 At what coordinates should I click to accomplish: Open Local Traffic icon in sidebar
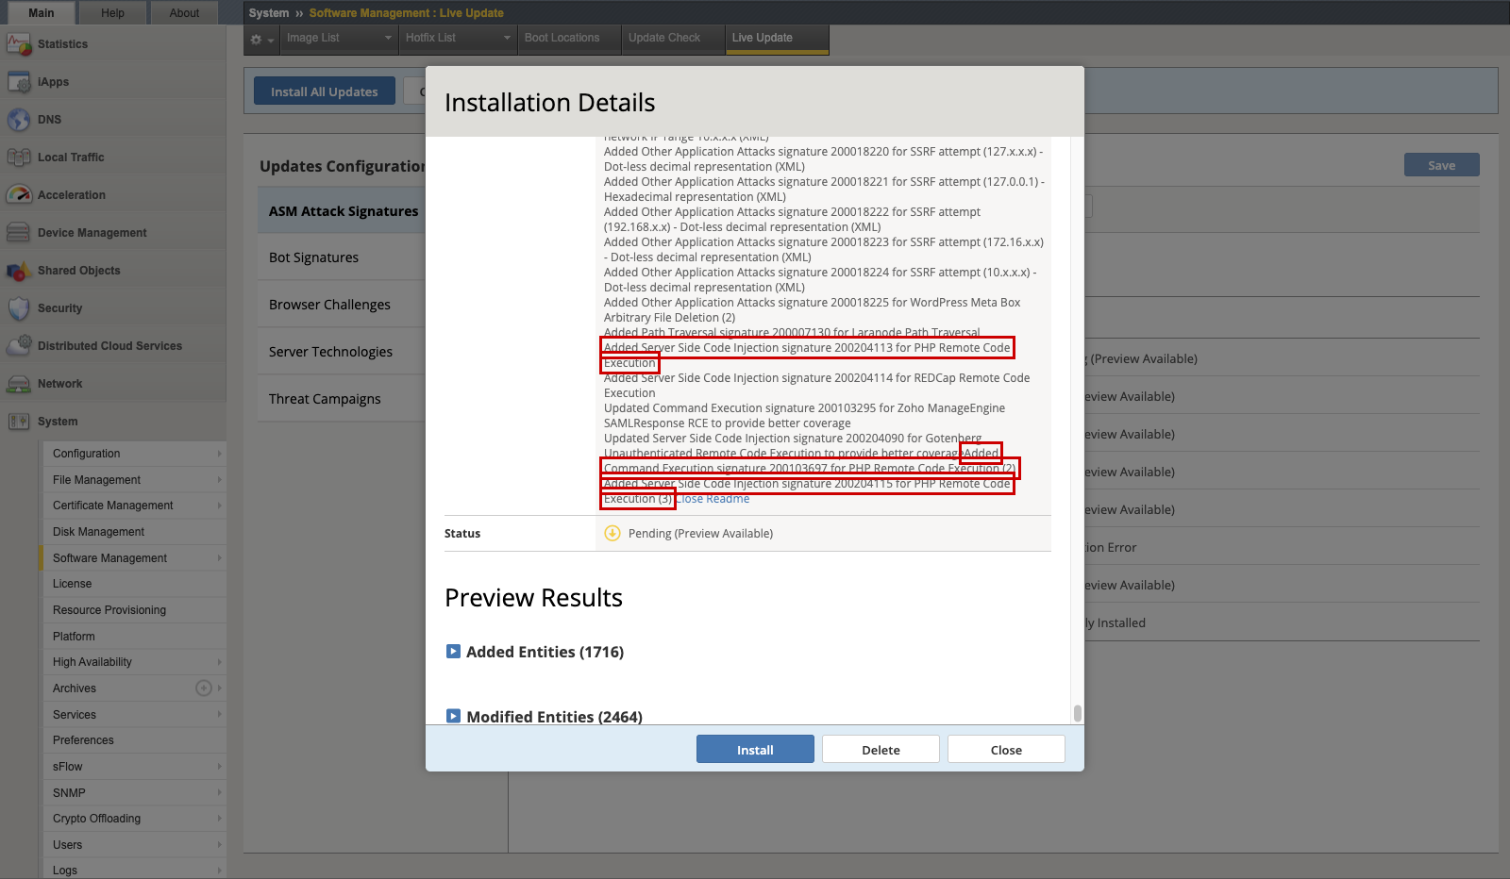(x=19, y=158)
